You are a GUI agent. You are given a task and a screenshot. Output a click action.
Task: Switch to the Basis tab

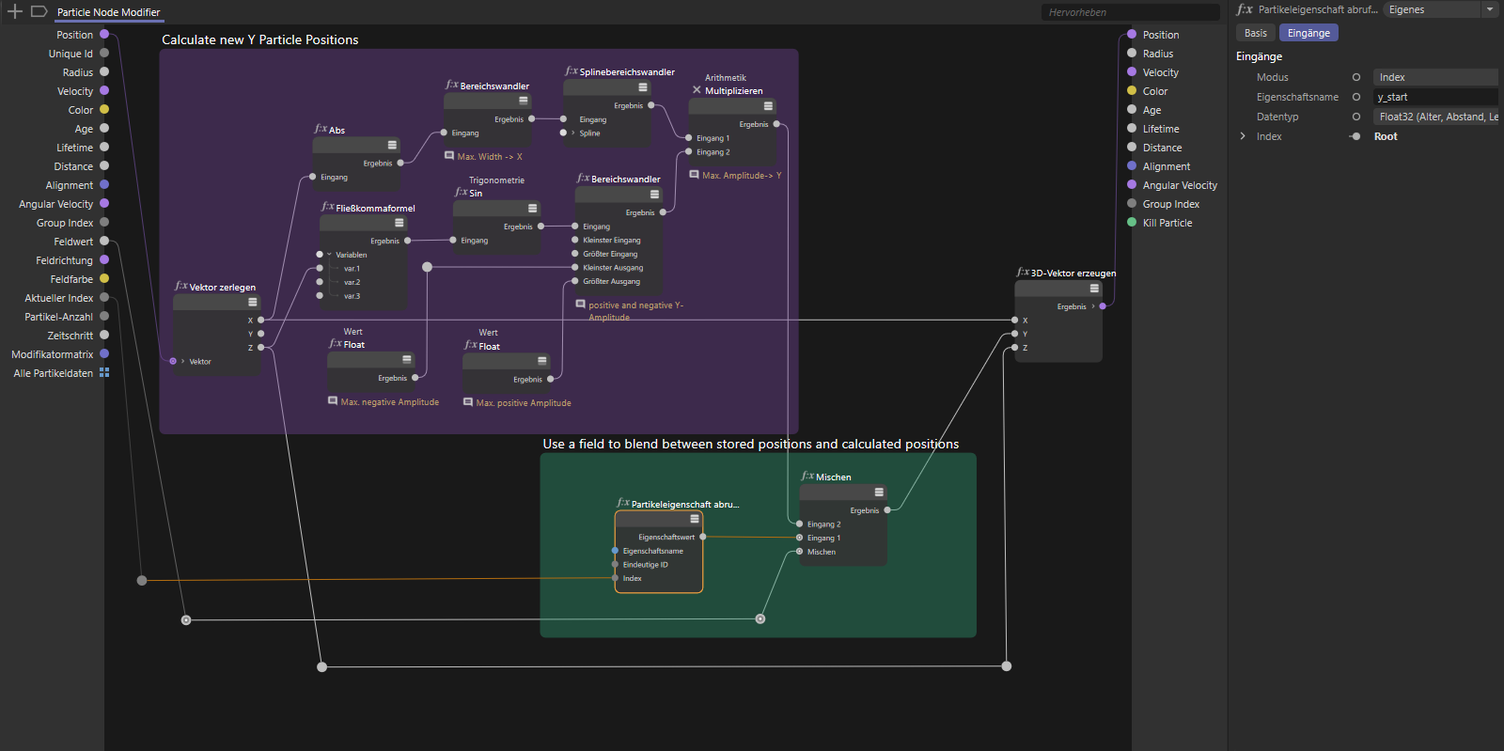coord(1255,33)
